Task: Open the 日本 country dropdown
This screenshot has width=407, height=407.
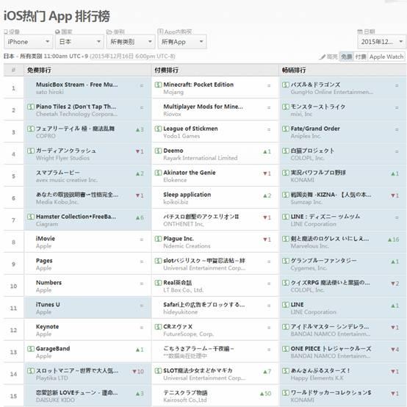Action: (79, 42)
